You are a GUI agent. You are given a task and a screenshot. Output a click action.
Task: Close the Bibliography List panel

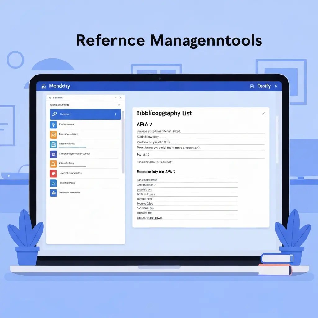coord(264,113)
